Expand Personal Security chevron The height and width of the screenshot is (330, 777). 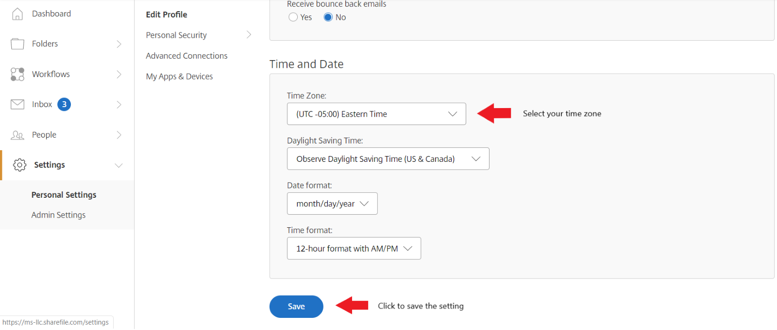click(249, 35)
